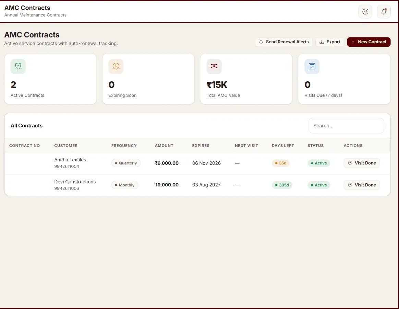The width and height of the screenshot is (399, 309).
Task: Click the calendar icon on Visits Due card
Action: [312, 66]
